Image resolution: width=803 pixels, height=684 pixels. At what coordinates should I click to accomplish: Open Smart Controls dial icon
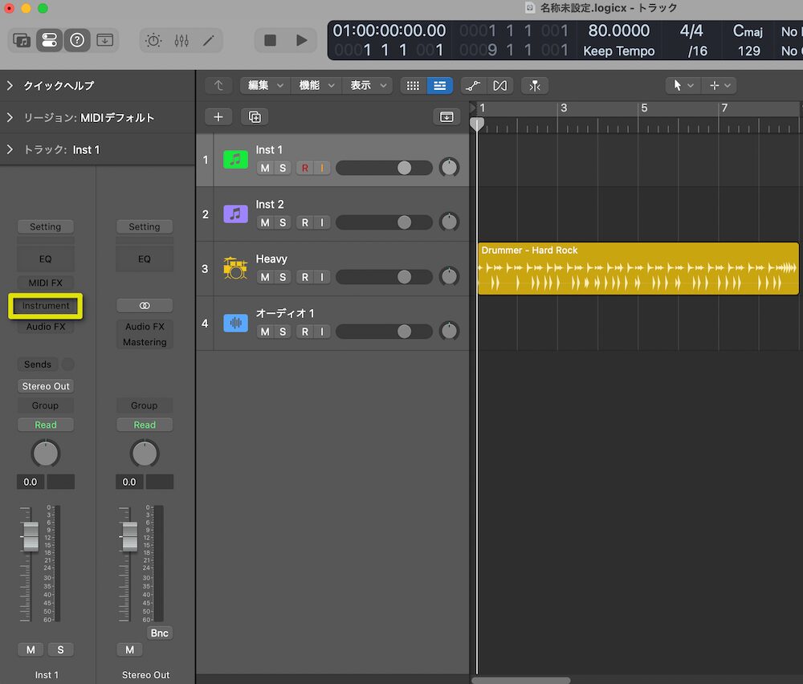coord(153,40)
